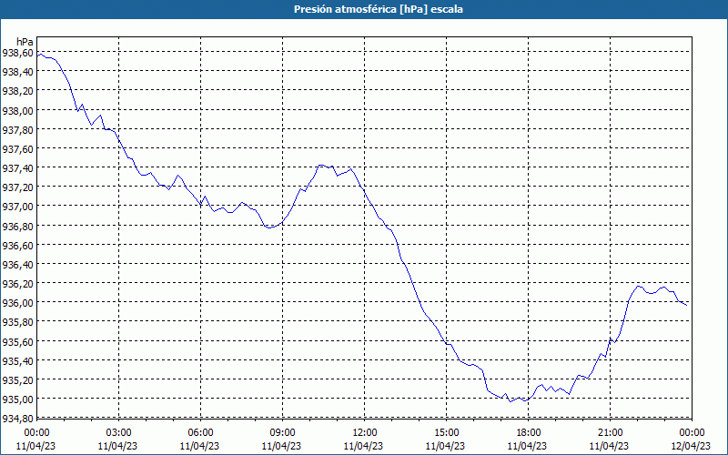Image resolution: width=728 pixels, height=455 pixels.
Task: Click the 937,00 axis label
Action: [x=17, y=207]
